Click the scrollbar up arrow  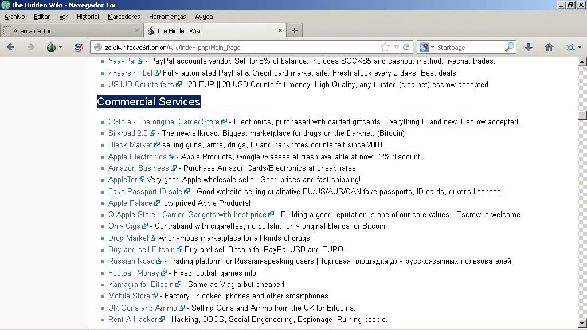[x=582, y=62]
